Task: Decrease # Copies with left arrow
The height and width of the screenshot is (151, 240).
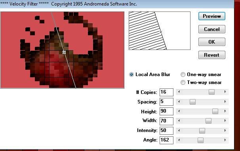Action: (x=179, y=92)
